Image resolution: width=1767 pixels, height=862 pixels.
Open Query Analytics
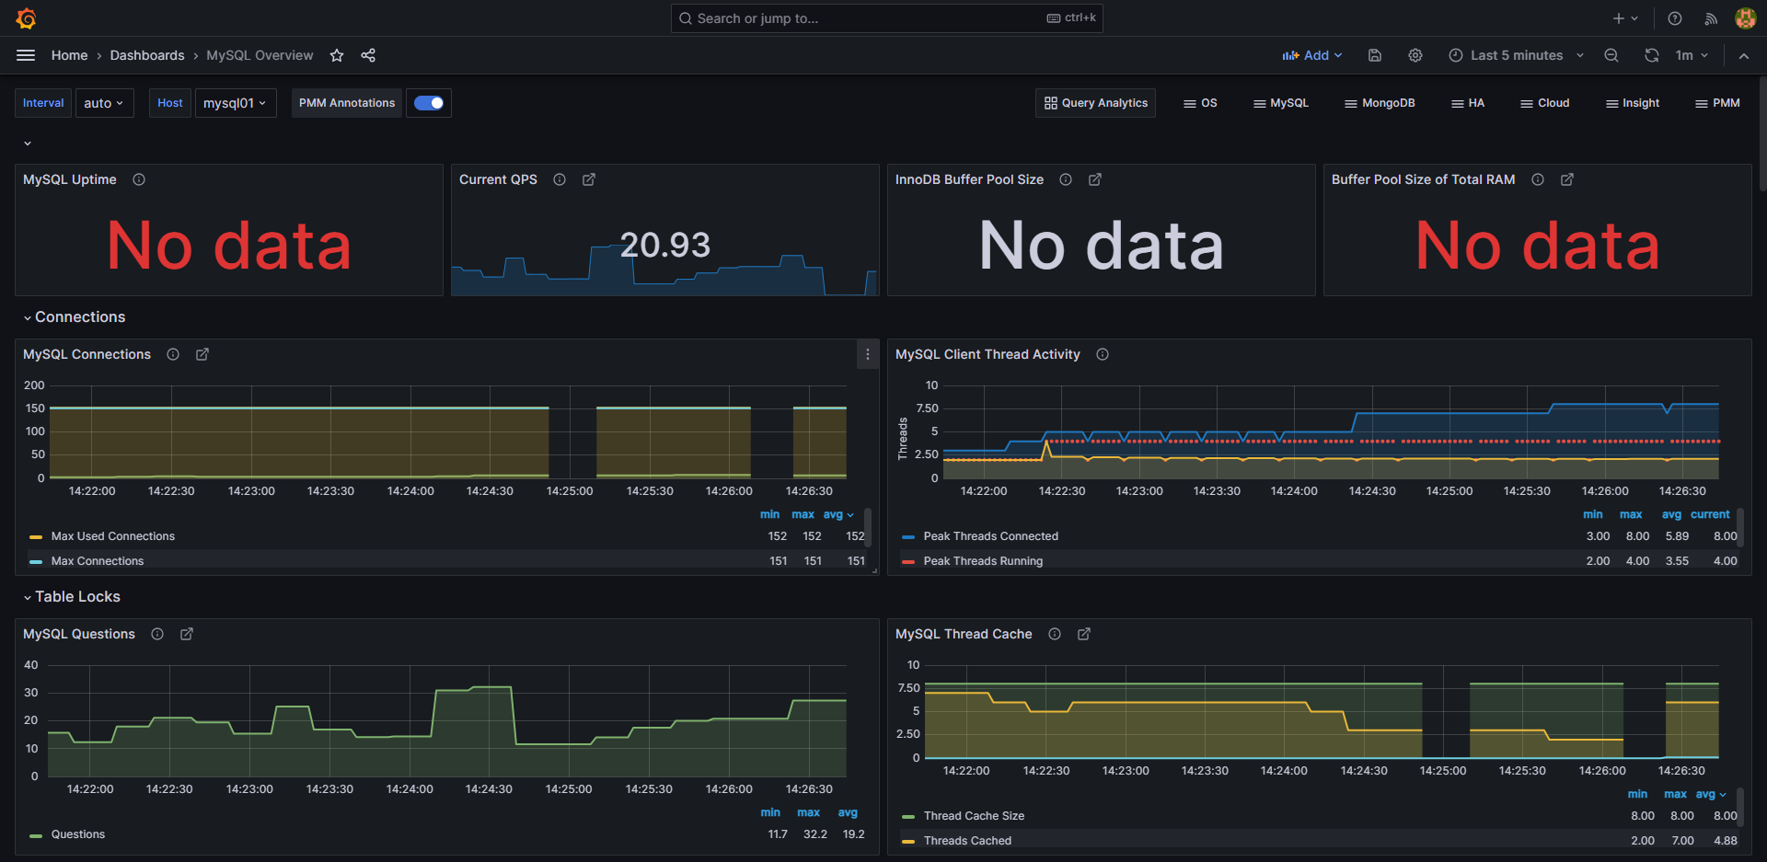pyautogui.click(x=1095, y=103)
